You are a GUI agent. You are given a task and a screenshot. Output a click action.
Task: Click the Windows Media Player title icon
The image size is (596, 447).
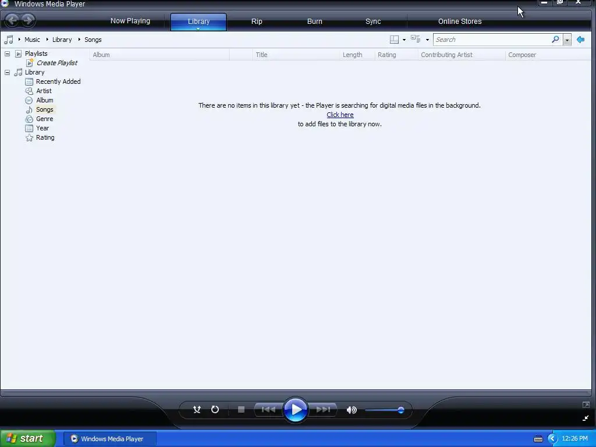tap(5, 3)
